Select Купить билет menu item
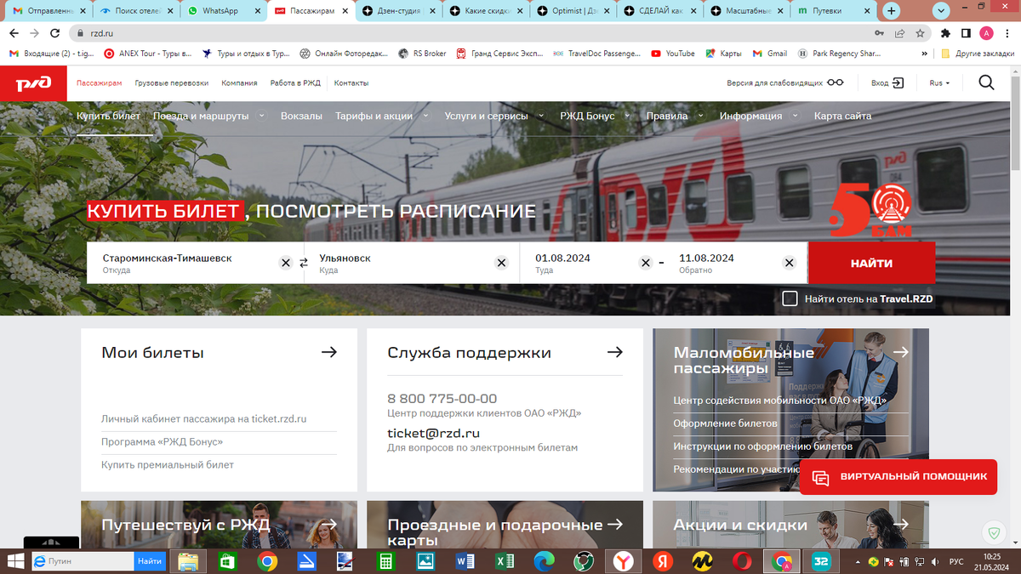Screen dimensions: 1021x574 [x=108, y=116]
